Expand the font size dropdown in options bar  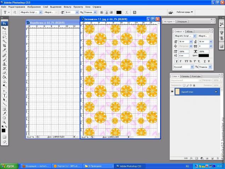(x=77, y=12)
